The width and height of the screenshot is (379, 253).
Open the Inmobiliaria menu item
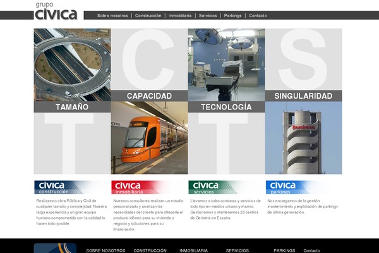(180, 15)
